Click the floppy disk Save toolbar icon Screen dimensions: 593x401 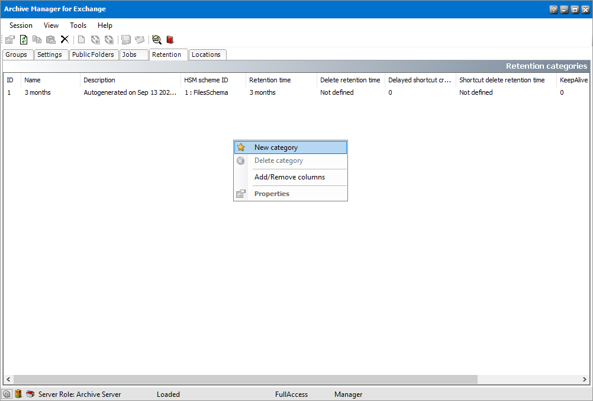(x=126, y=39)
